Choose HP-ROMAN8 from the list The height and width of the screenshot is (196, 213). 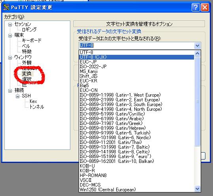136,175
